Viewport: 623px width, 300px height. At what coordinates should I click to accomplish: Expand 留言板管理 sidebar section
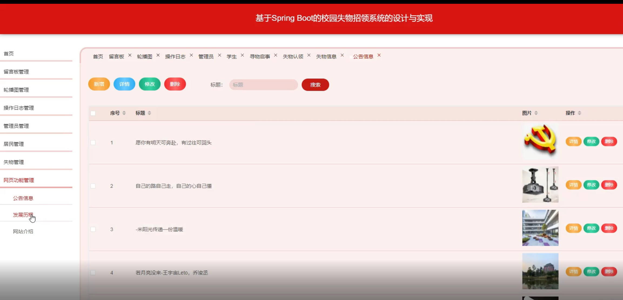pos(16,72)
